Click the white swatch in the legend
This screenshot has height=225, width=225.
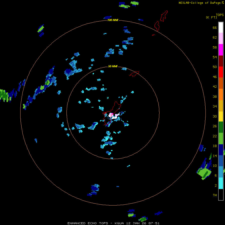click(221, 27)
